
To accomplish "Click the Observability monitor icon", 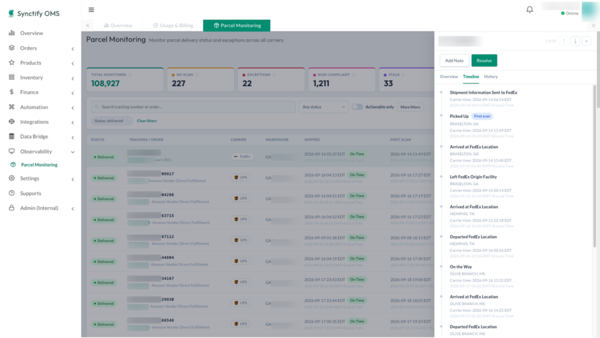I will coord(12,151).
